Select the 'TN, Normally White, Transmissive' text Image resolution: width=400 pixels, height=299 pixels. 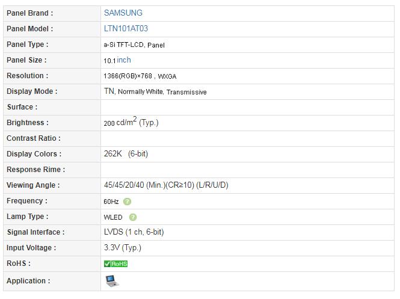click(155, 91)
